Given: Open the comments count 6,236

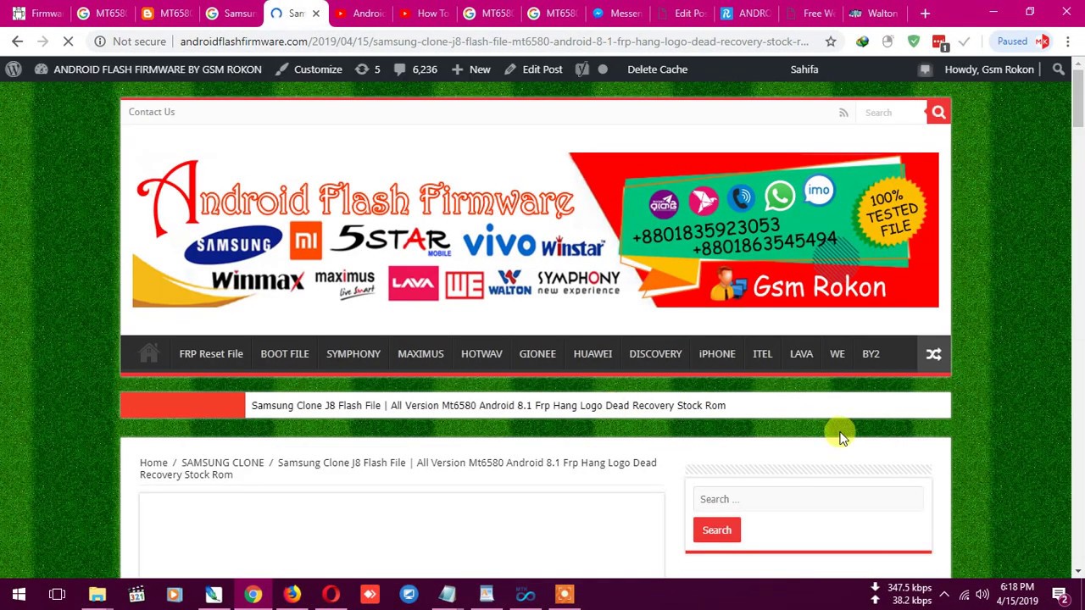Looking at the screenshot, I should (415, 69).
